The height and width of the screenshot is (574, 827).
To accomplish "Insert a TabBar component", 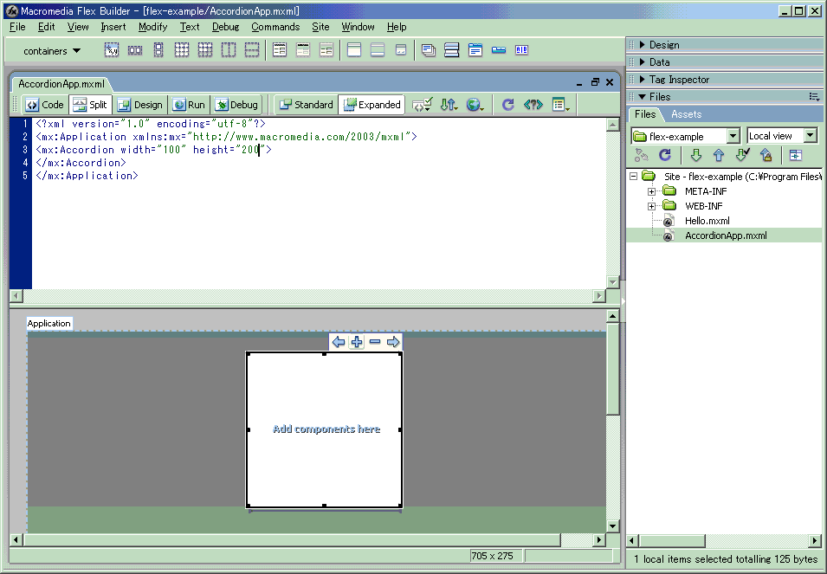I will coord(521,50).
